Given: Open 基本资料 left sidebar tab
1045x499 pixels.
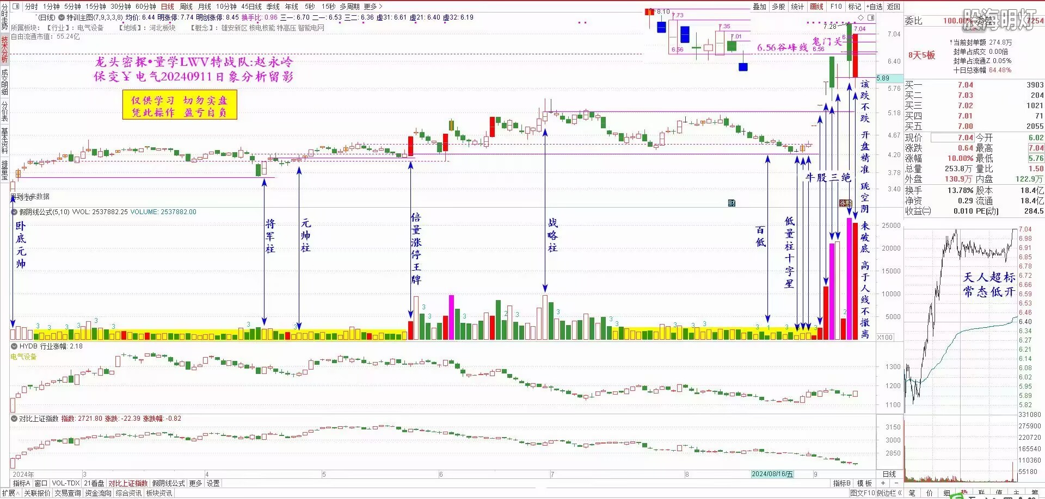Looking at the screenshot, I should tap(4, 141).
